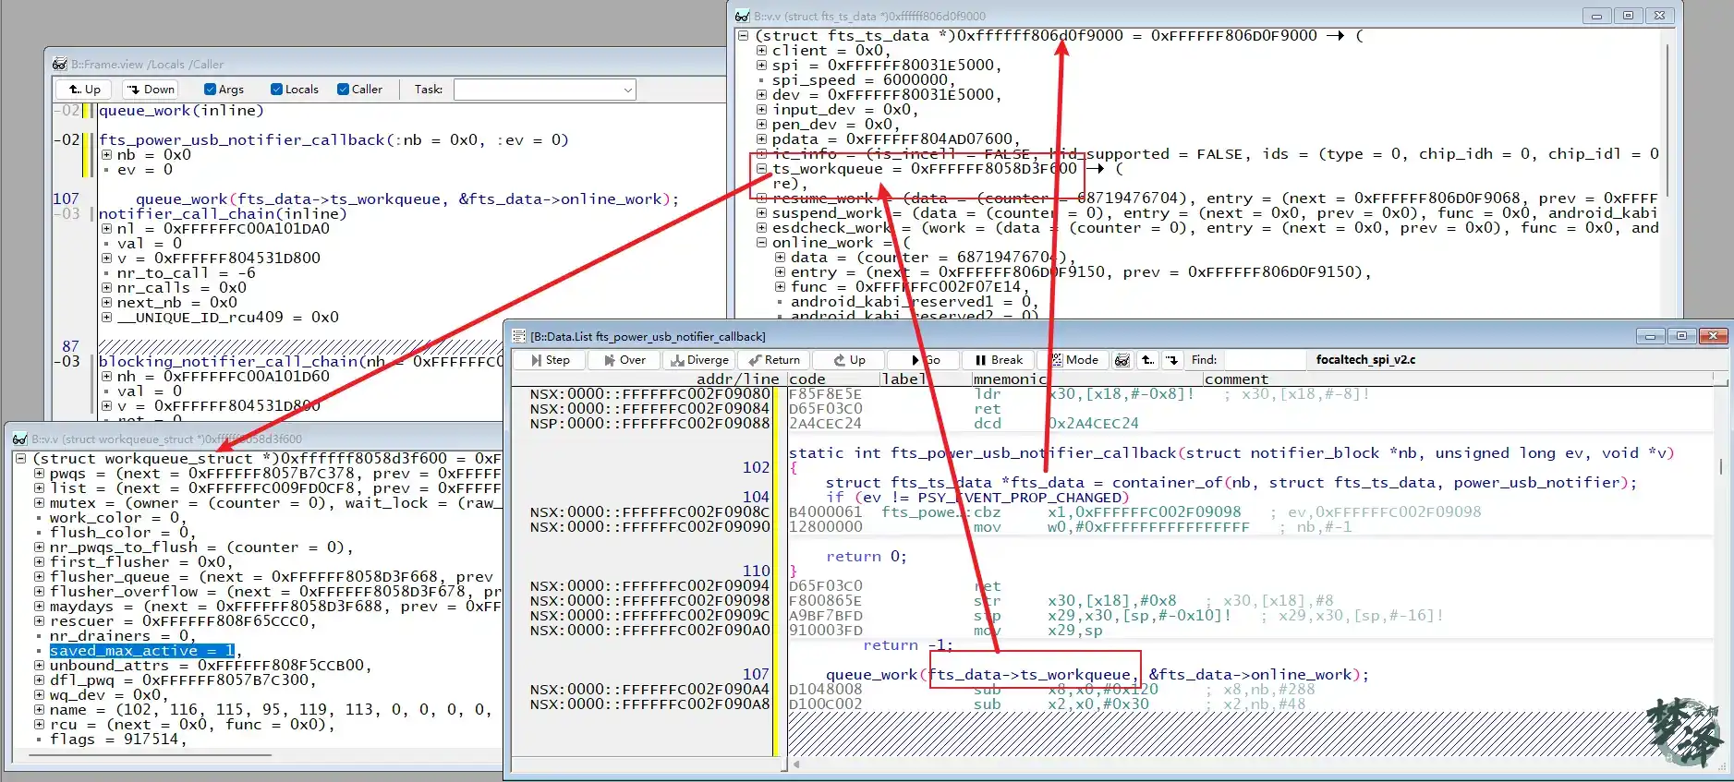Expand the suspend_work member
The height and width of the screenshot is (782, 1734).
coord(761,213)
